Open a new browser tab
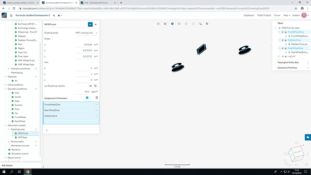 click(x=121, y=3)
